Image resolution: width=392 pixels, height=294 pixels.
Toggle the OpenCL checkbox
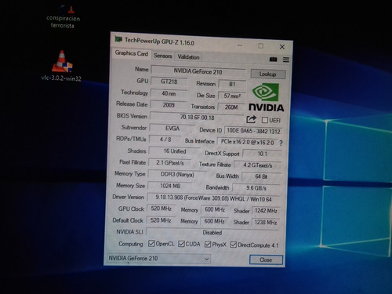tap(151, 244)
